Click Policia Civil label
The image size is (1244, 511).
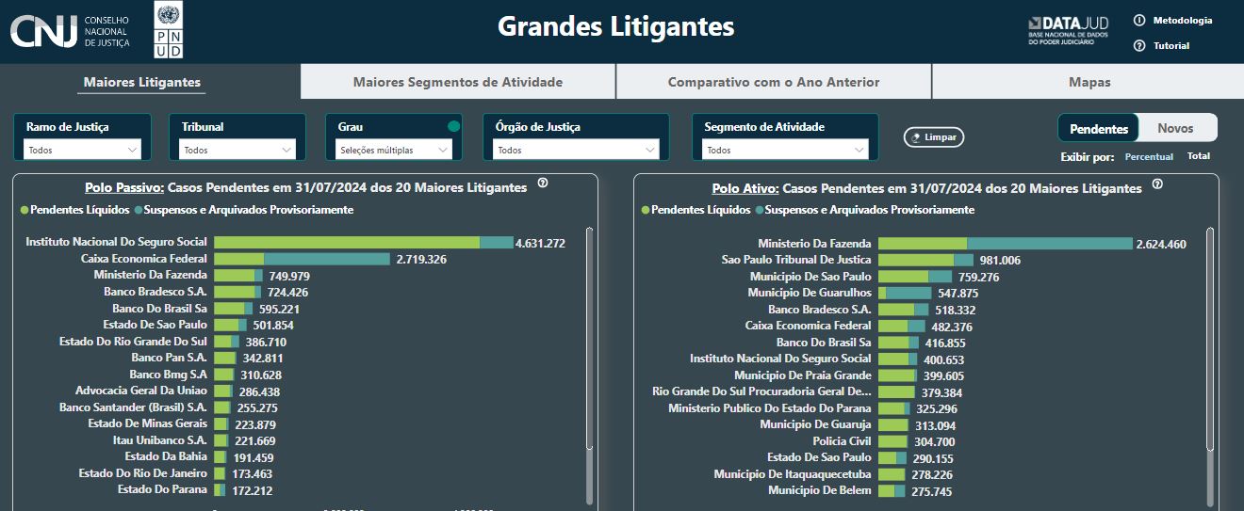tap(842, 441)
